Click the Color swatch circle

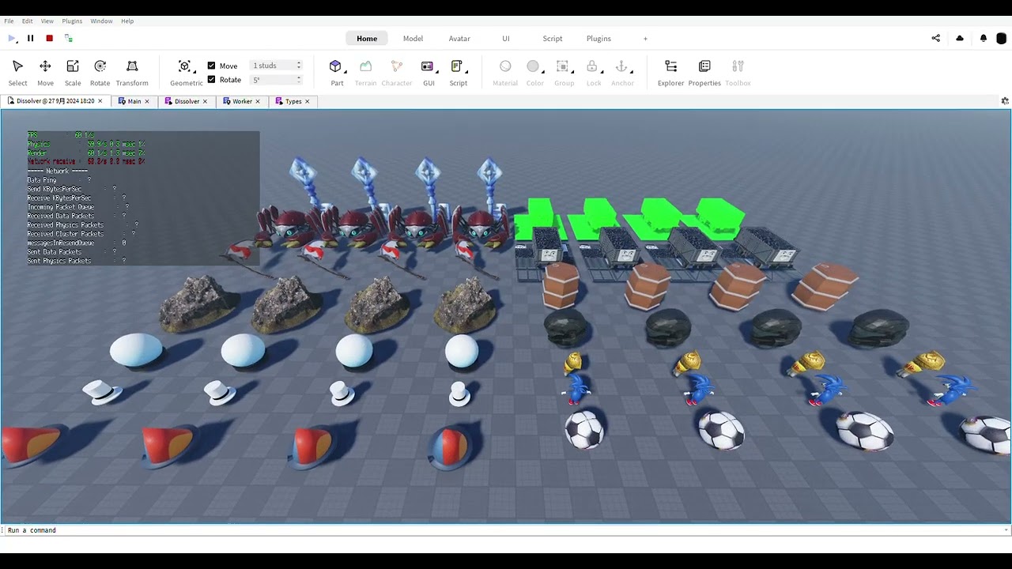[x=533, y=66]
